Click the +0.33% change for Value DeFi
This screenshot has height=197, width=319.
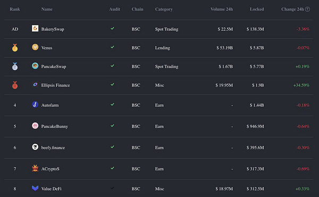pos(303,189)
